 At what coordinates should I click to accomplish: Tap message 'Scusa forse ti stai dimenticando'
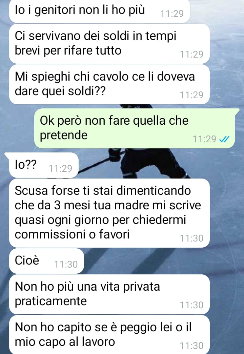[109, 213]
